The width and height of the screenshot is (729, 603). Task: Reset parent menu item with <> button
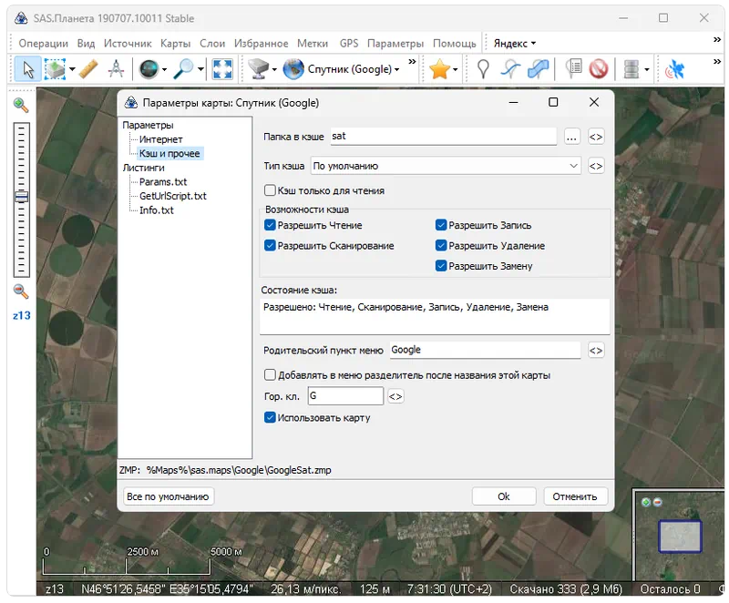596,351
